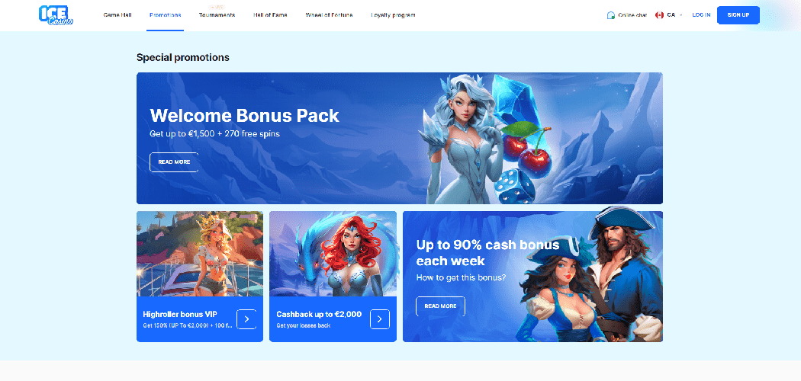Open the Cashback red-haired girl thumbnail

click(x=333, y=254)
